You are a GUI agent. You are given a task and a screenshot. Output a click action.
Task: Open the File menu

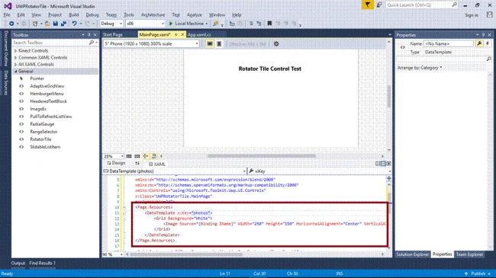pyautogui.click(x=7, y=14)
